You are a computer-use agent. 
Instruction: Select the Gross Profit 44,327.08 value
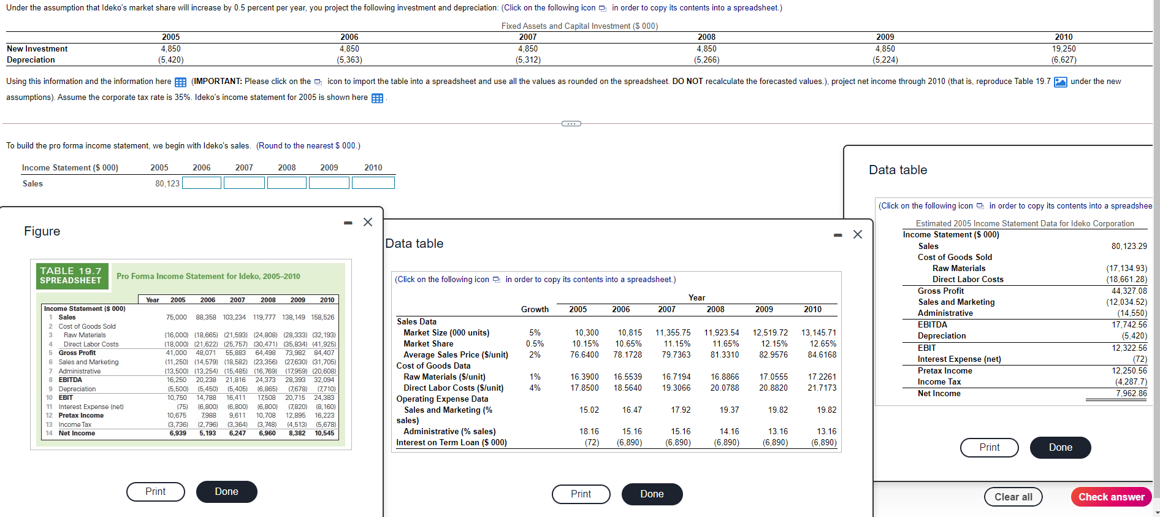pyautogui.click(x=1129, y=291)
